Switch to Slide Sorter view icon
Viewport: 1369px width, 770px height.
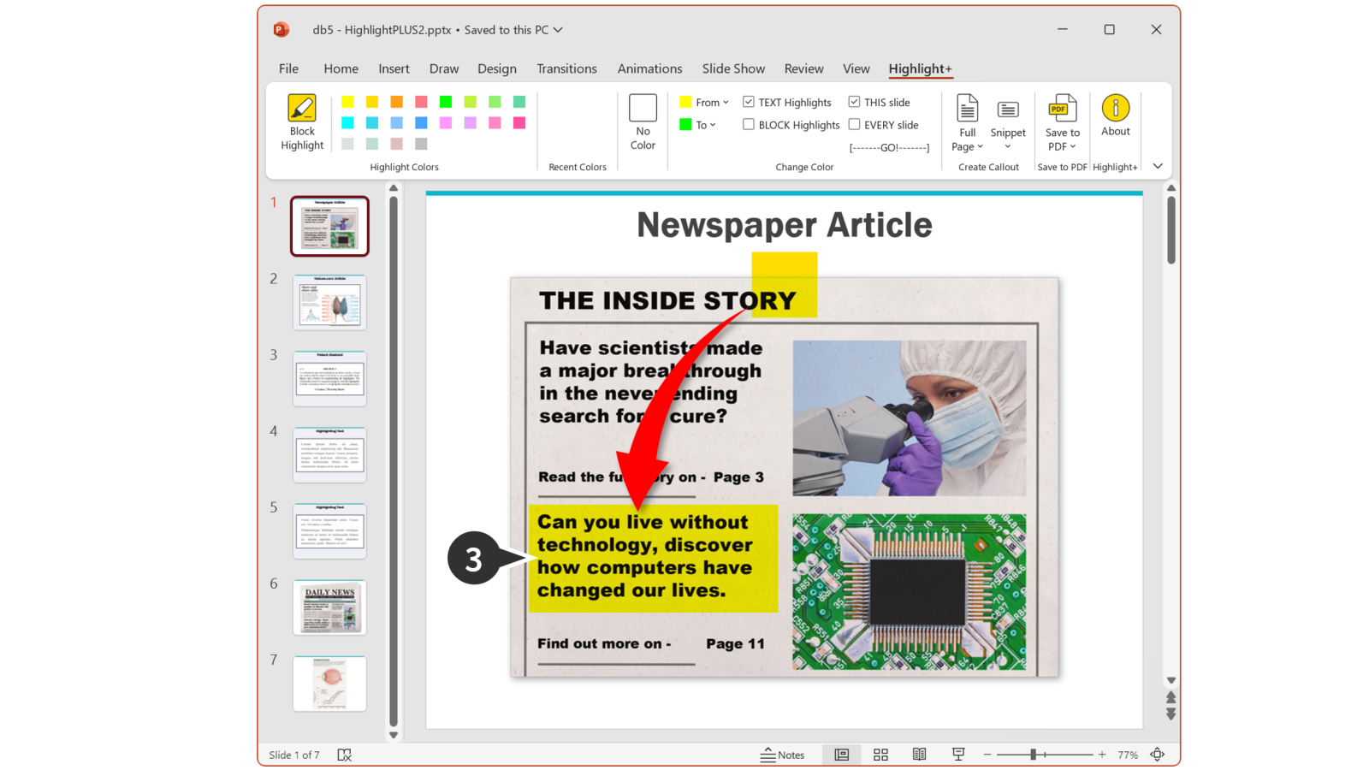[x=880, y=755]
